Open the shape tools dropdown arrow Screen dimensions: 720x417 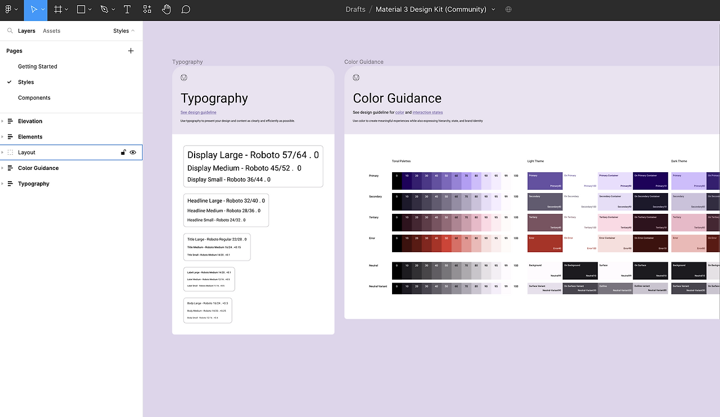click(90, 10)
